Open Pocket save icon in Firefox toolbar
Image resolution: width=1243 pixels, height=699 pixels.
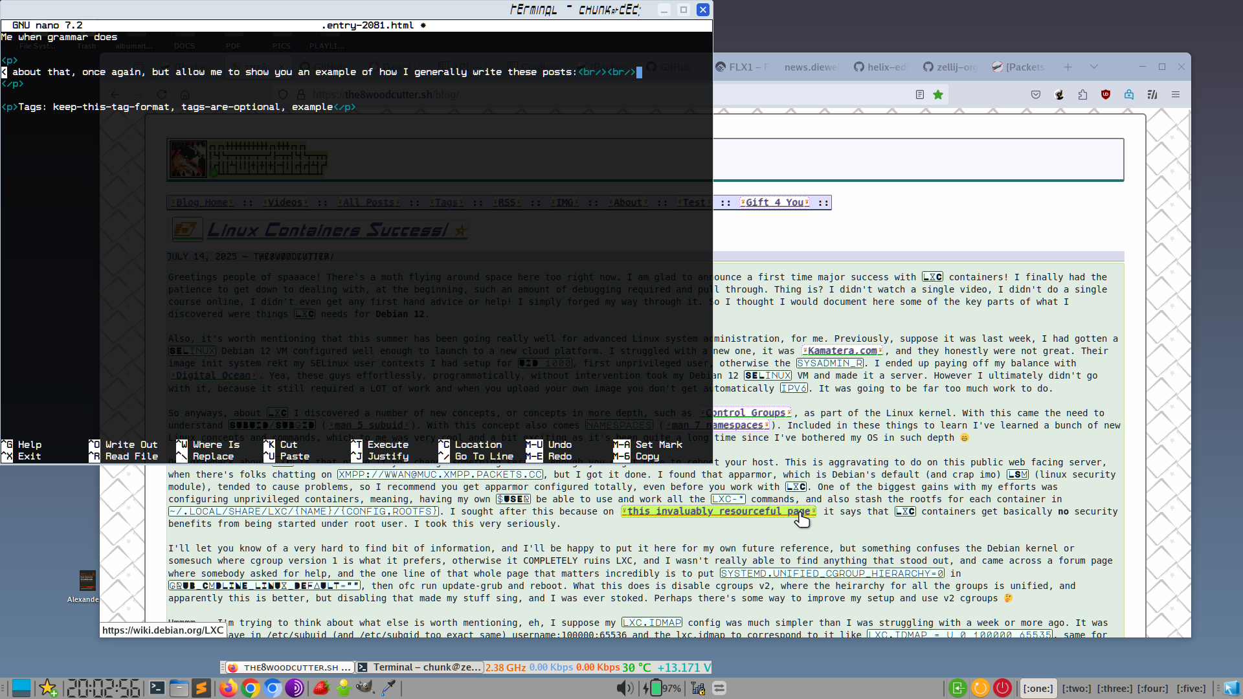coord(1036,94)
